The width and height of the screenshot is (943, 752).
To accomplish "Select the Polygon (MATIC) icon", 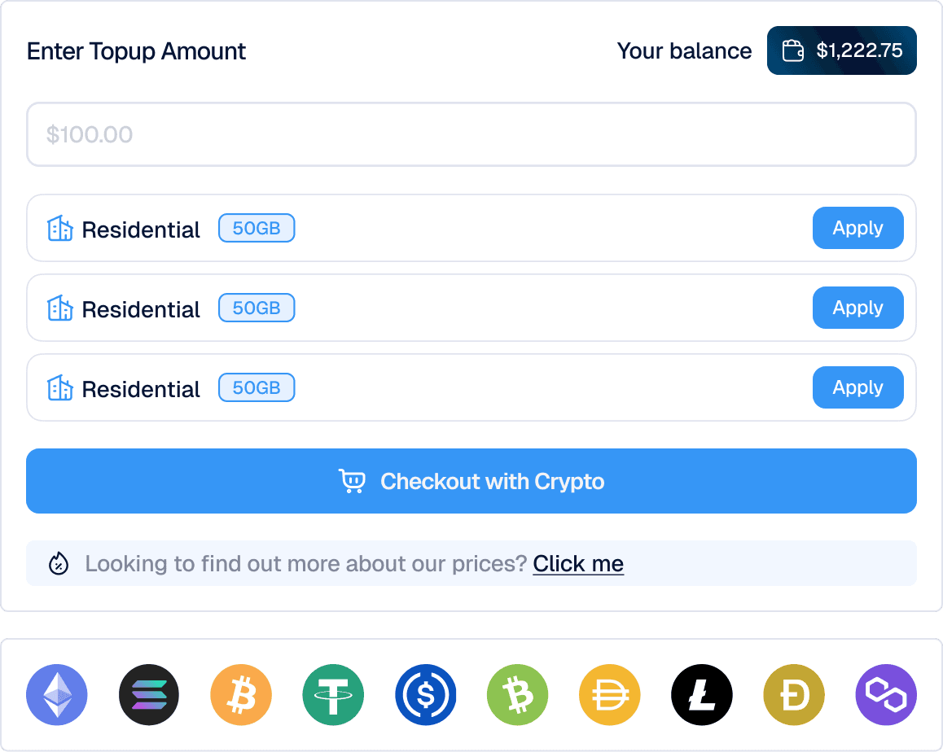I will click(886, 694).
